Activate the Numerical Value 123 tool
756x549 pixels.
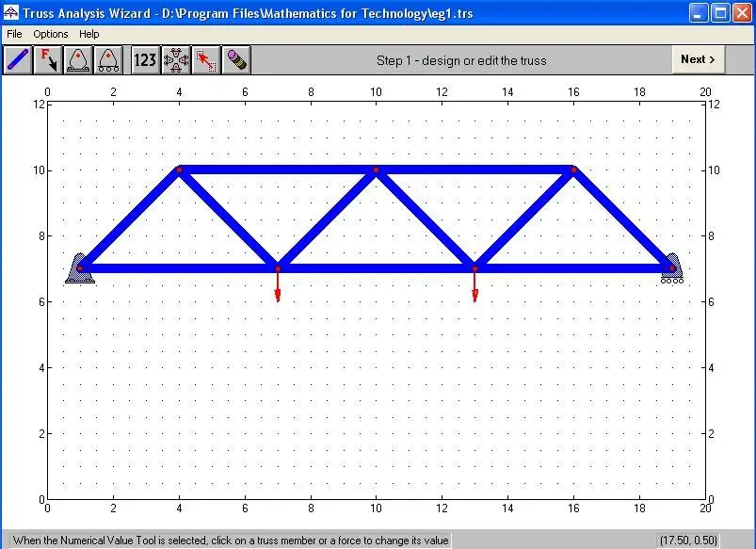(x=145, y=60)
